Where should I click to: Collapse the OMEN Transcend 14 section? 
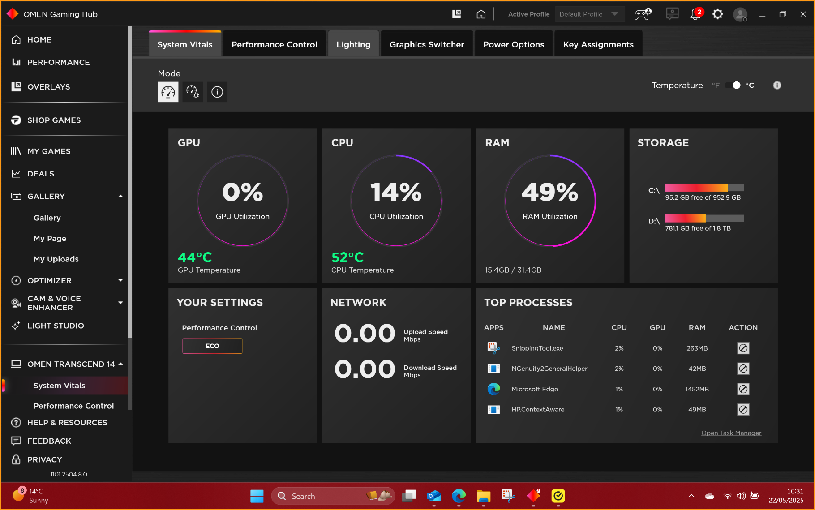pos(120,364)
